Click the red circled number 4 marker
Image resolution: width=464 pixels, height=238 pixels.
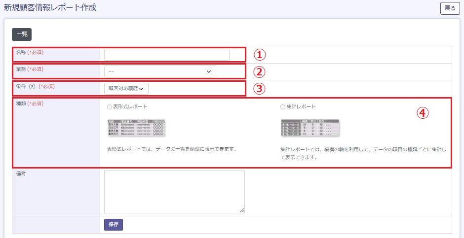(421, 112)
